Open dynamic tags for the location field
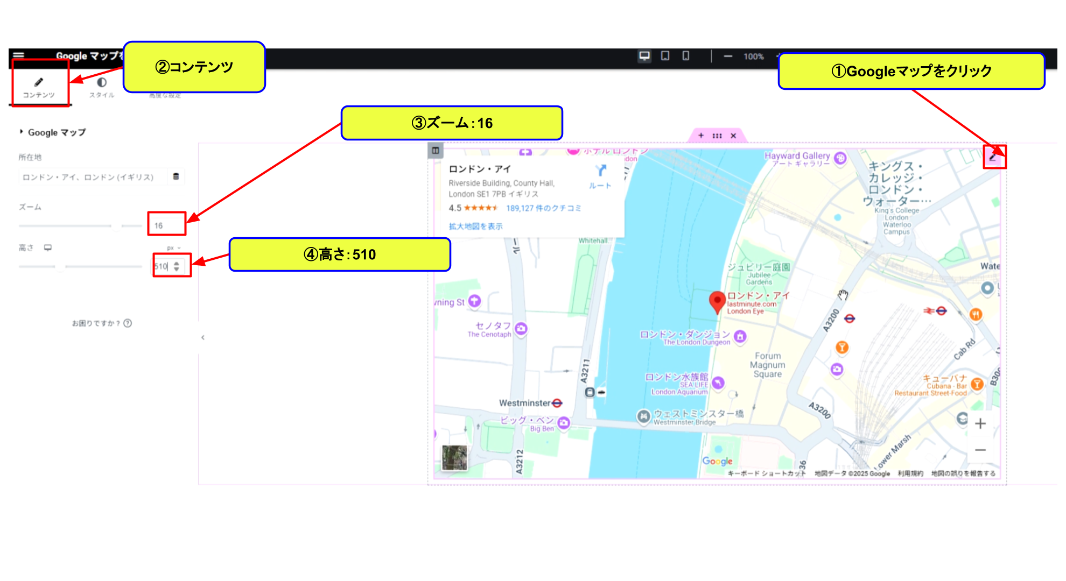Viewport: 1066px width, 581px height. 176,176
